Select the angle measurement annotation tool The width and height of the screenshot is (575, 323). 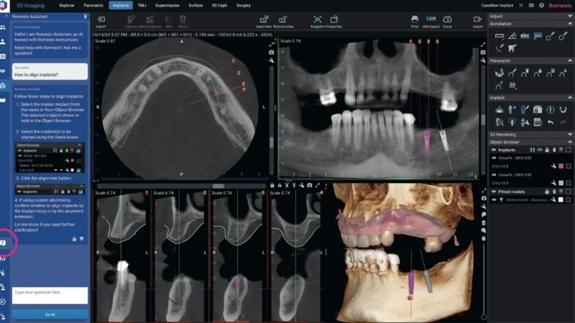512,36
